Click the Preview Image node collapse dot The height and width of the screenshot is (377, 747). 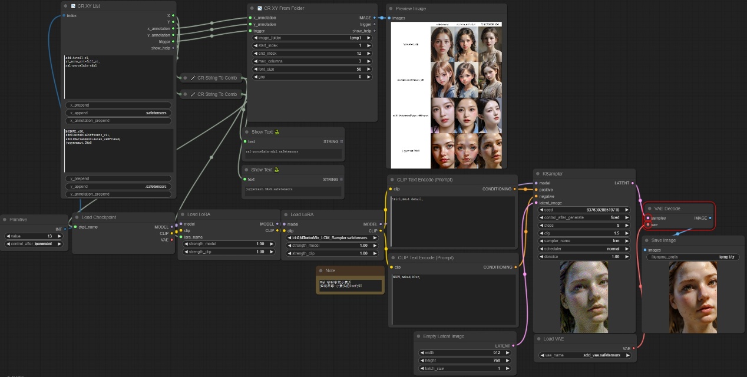click(x=391, y=9)
